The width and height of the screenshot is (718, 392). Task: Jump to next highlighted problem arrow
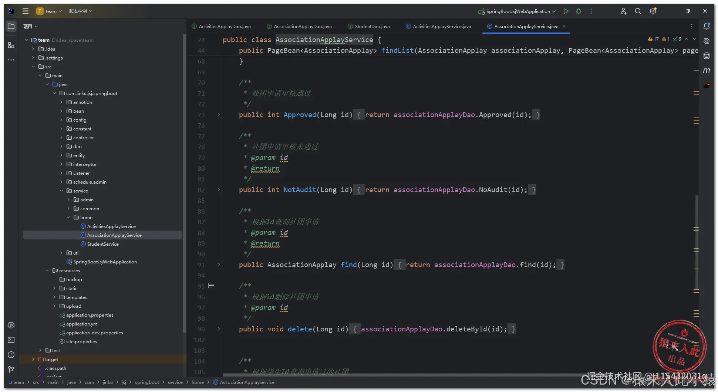coord(694,39)
